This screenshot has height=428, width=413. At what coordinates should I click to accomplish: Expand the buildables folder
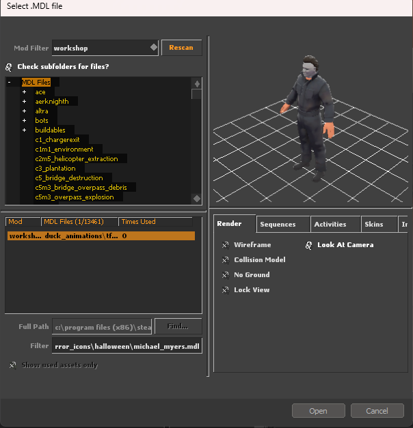[25, 130]
